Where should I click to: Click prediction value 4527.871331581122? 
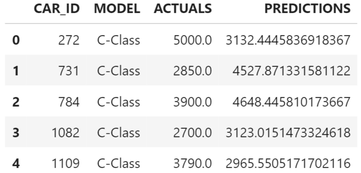pyautogui.click(x=292, y=71)
